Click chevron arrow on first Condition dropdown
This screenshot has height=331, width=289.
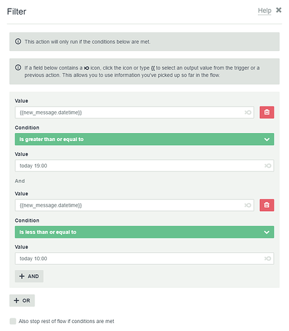[x=267, y=140]
